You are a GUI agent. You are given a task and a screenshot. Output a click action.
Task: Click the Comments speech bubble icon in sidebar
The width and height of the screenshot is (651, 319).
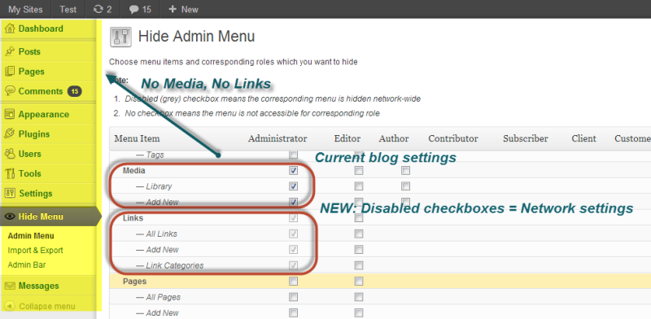pos(10,91)
